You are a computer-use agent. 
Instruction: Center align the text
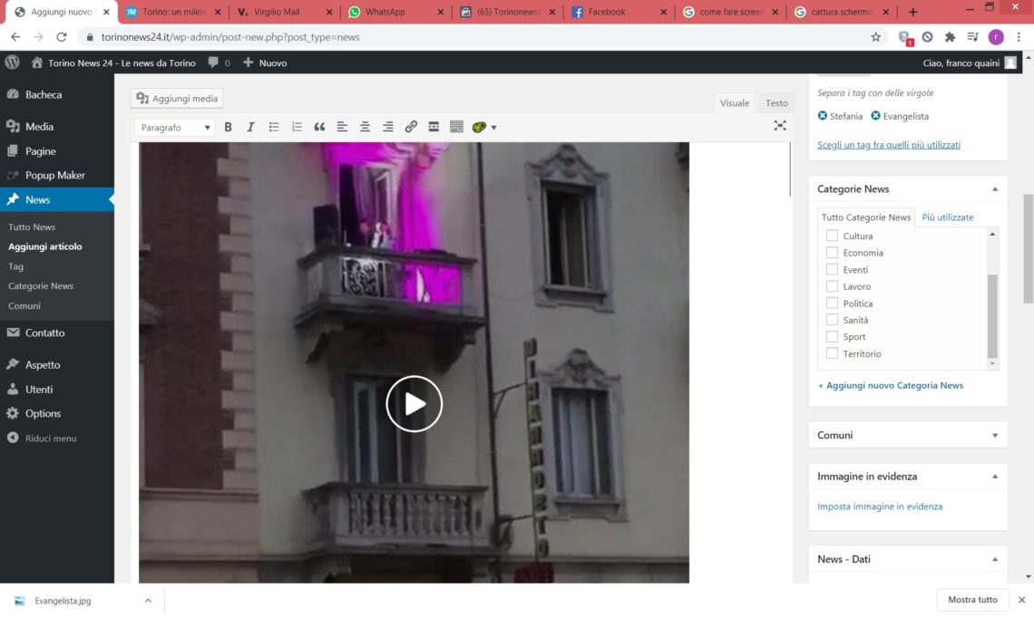coord(365,128)
